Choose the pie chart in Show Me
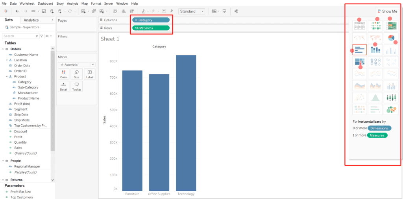 pyautogui.click(x=391, y=38)
